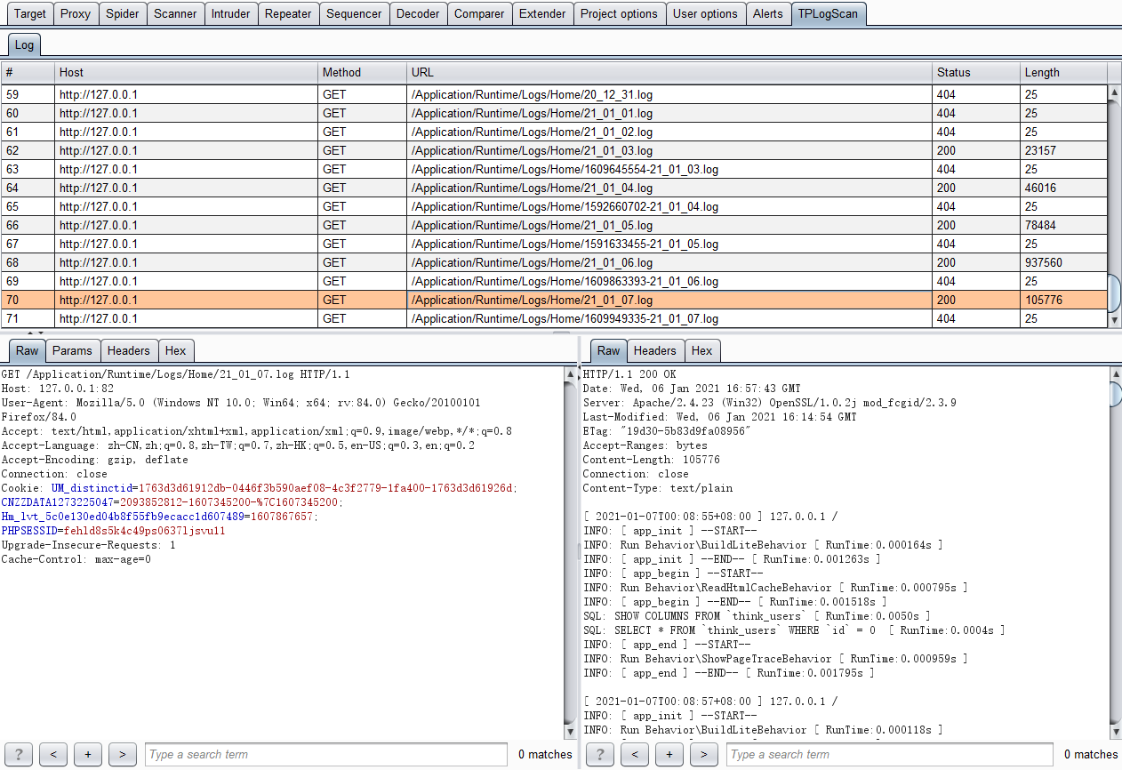Select the TPLogScan tab

(x=829, y=13)
